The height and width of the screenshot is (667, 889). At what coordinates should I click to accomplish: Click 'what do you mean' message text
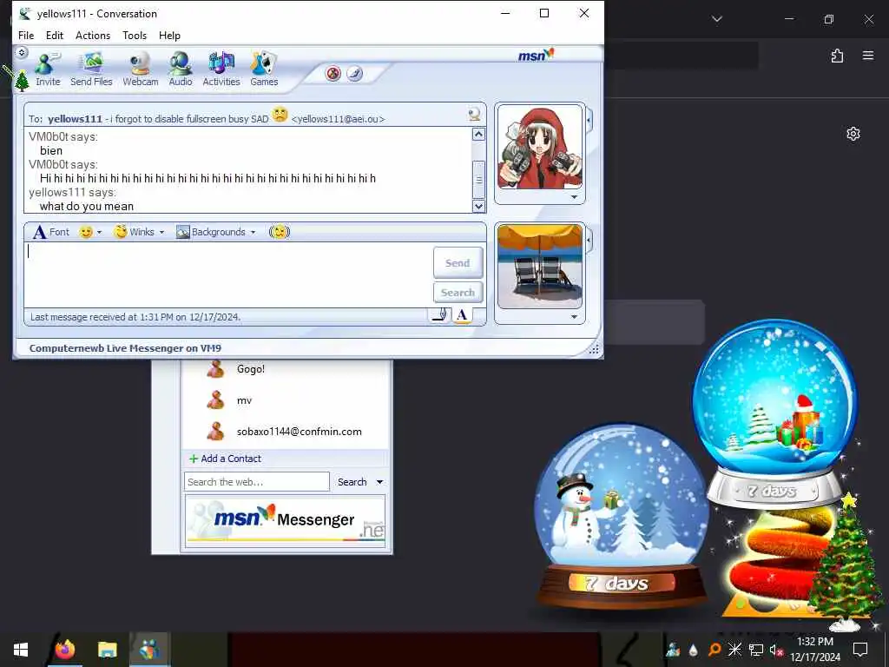click(x=87, y=207)
